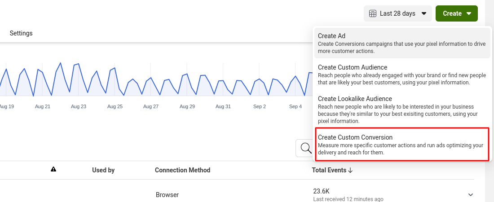
Task: Click the Total Events down arrow
Action: 350,170
